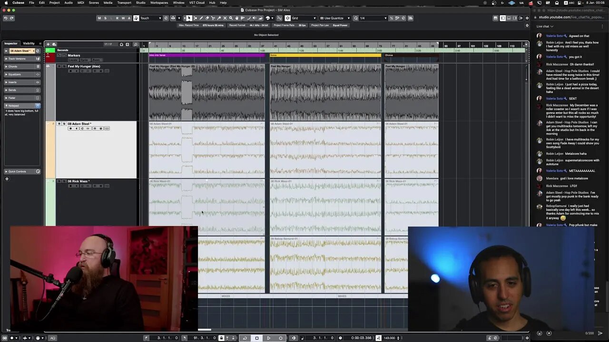Select the Play speaker tool
This screenshot has height=342, width=609.
254,18
